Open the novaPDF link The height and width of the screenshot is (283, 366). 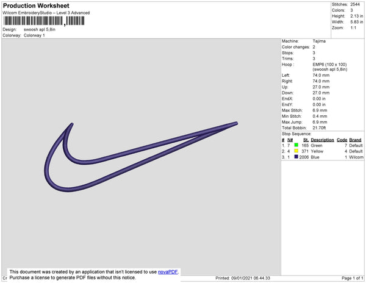tap(168, 272)
